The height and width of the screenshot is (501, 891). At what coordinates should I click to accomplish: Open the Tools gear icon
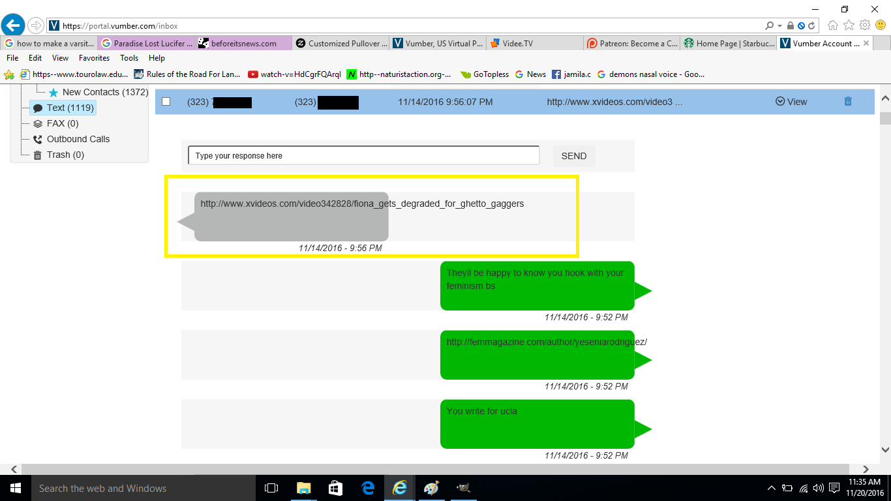(x=865, y=25)
